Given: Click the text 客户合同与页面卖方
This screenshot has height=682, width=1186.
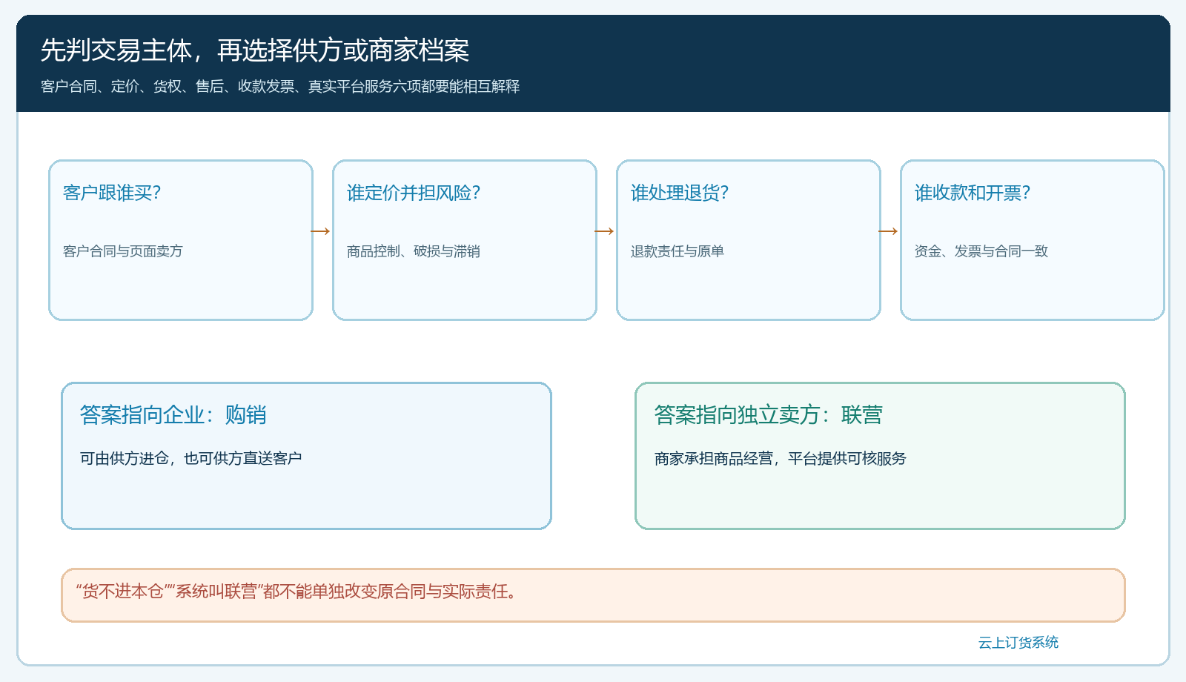Looking at the screenshot, I should (x=123, y=251).
